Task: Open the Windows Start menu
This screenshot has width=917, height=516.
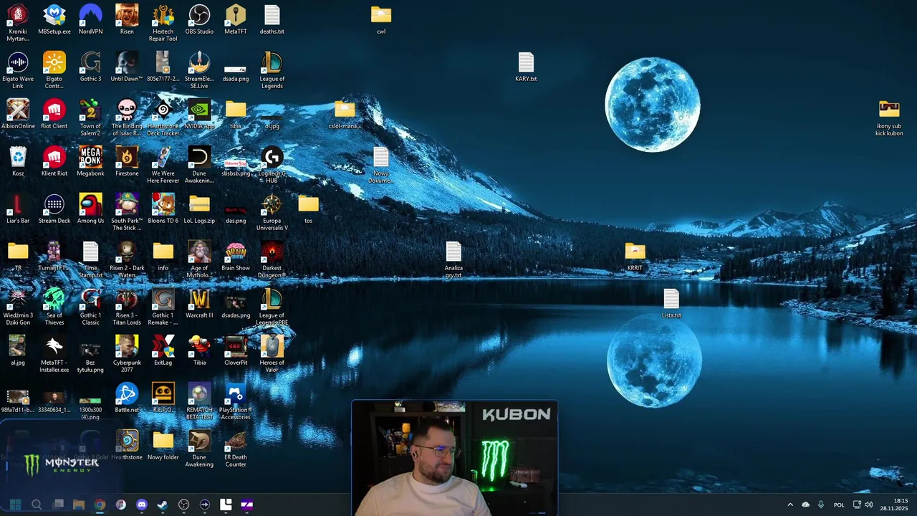Action: pos(15,505)
